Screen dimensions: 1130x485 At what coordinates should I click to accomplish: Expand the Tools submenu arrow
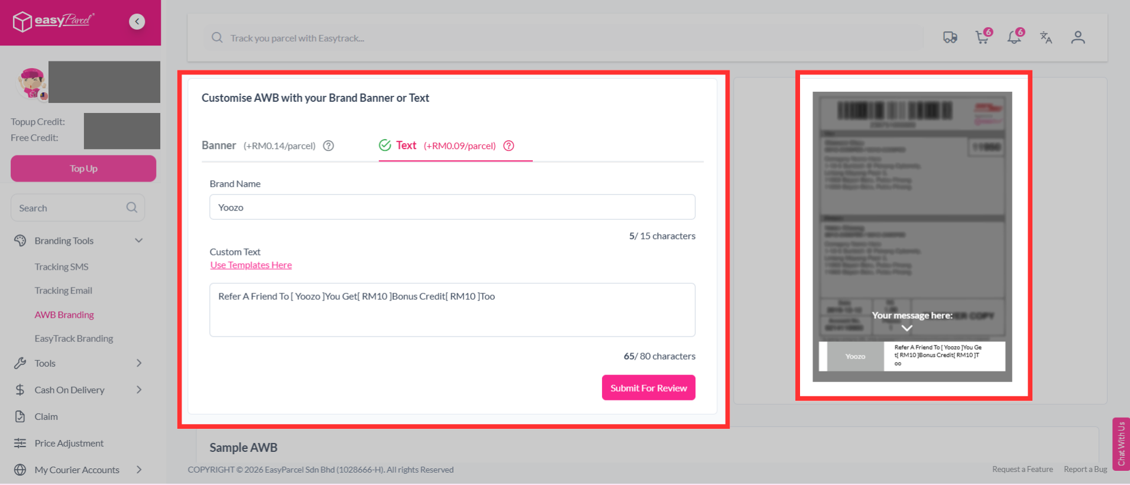pyautogui.click(x=139, y=363)
